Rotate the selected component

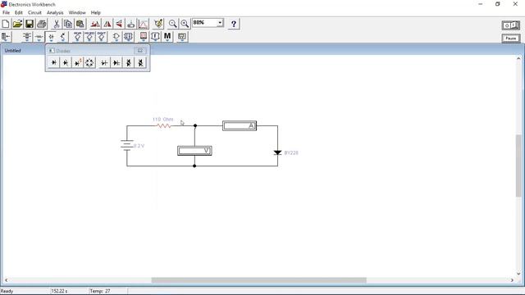95,24
